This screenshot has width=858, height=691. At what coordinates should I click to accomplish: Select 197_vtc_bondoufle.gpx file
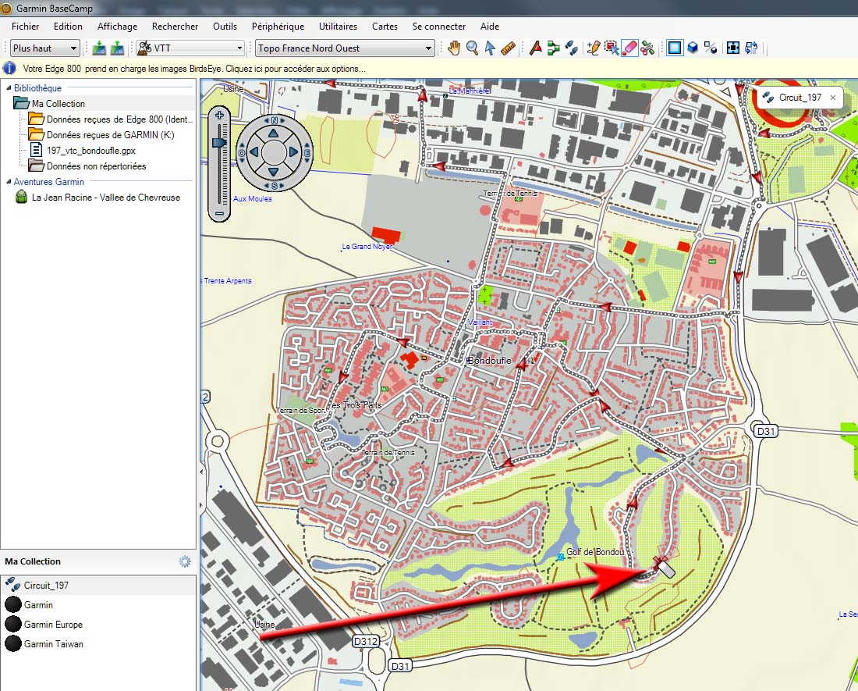(90, 150)
